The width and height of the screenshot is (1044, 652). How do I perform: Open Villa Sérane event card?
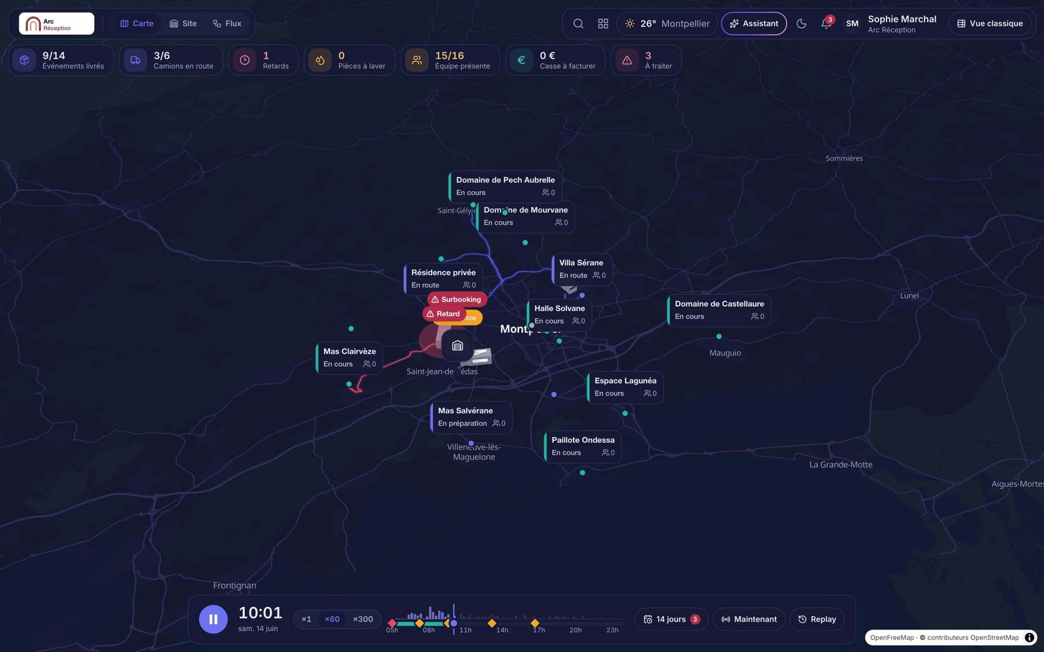(x=582, y=269)
